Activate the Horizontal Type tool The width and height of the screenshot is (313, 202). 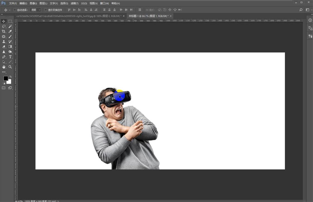click(10, 57)
